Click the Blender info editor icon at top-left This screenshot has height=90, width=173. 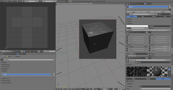(2, 1)
